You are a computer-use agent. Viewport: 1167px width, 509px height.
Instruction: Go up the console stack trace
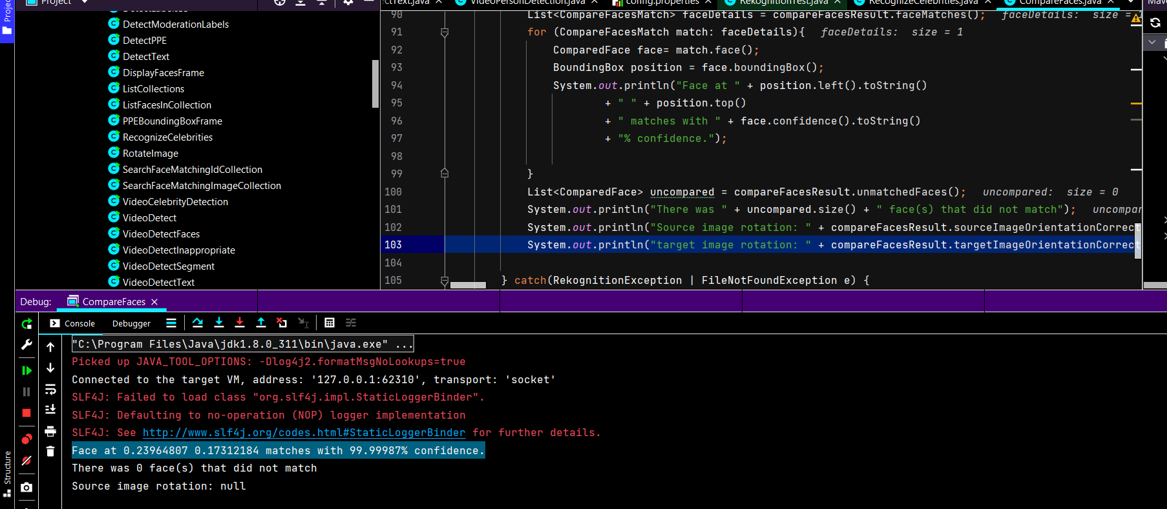(50, 347)
